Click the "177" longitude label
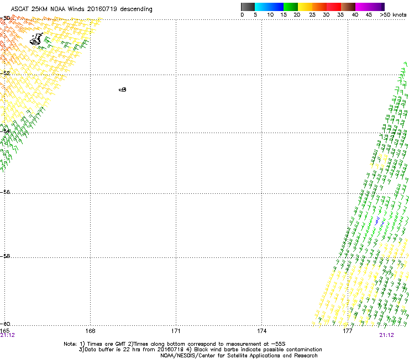Image resolution: width=409 pixels, height=359 pixels. [x=348, y=331]
